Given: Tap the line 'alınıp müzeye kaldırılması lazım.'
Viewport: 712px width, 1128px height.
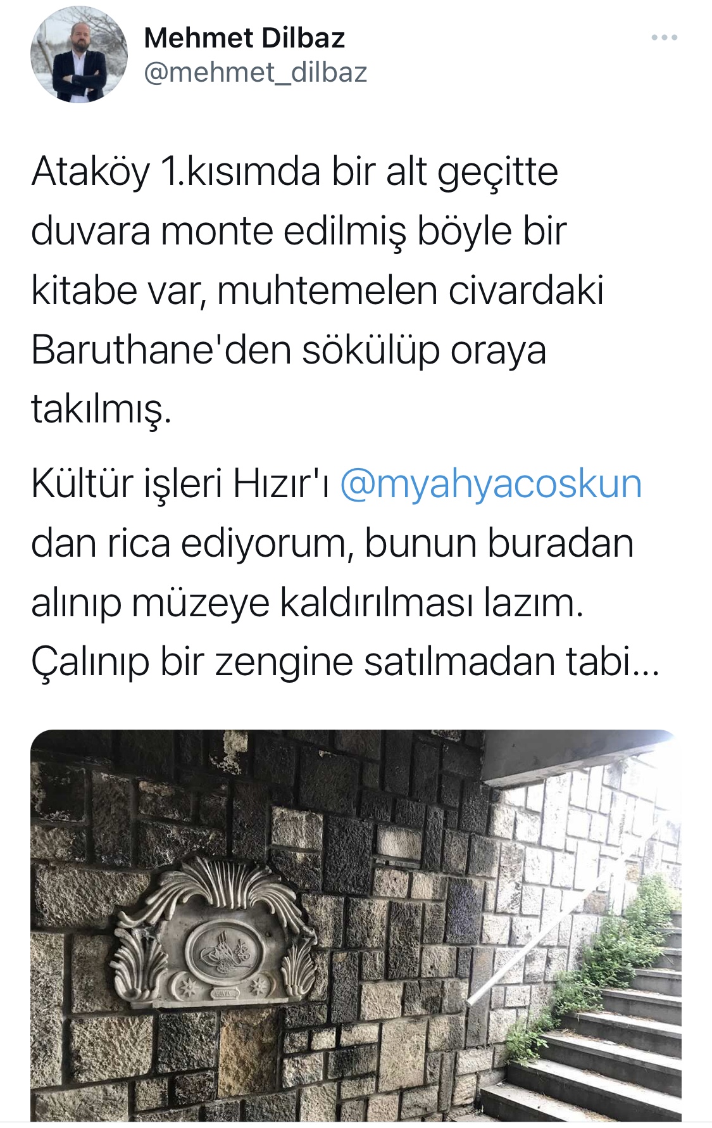Looking at the screenshot, I should coord(306,604).
